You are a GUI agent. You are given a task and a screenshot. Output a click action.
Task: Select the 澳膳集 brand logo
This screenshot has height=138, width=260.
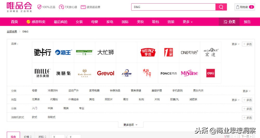[63, 73]
